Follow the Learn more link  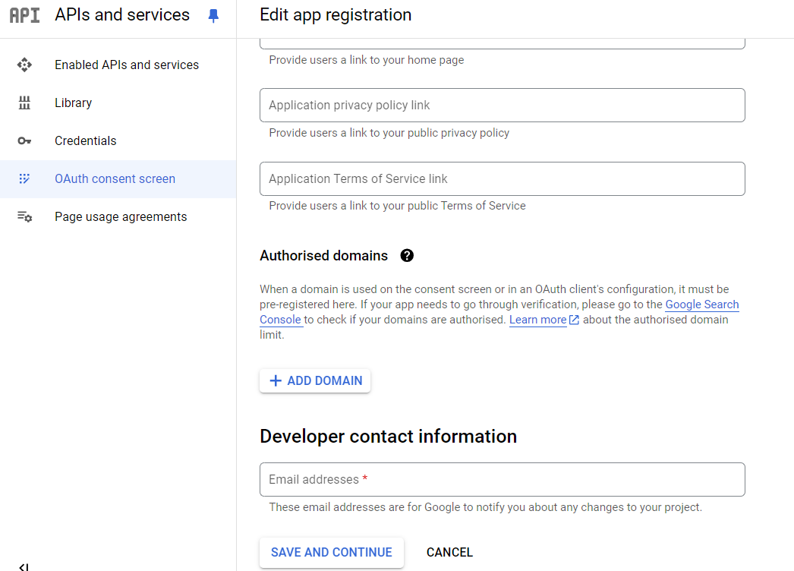[x=537, y=320]
